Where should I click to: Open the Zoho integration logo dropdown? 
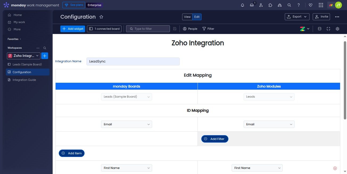pos(305,29)
